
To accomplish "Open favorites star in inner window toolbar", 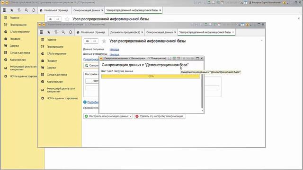I will click(49, 32).
